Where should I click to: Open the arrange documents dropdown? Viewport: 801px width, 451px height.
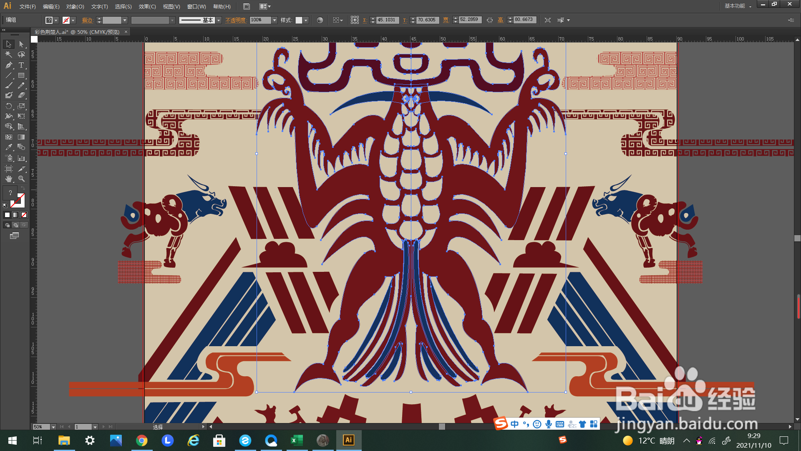pos(265,7)
